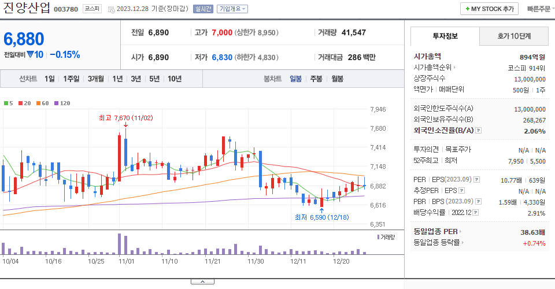The image size is (555, 289).
Task: Click the green plus in MY STOCK 추가
Action: pos(467,9)
